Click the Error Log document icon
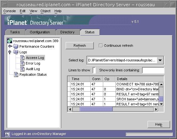 click(x=22, y=63)
